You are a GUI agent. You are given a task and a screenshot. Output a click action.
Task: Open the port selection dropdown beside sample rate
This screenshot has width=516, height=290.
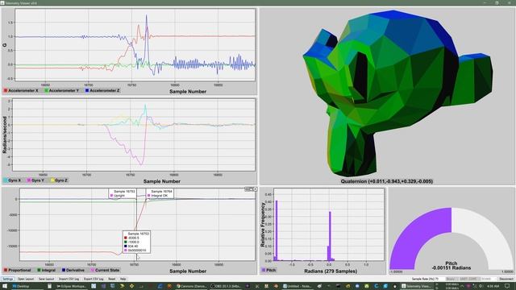coord(451,279)
